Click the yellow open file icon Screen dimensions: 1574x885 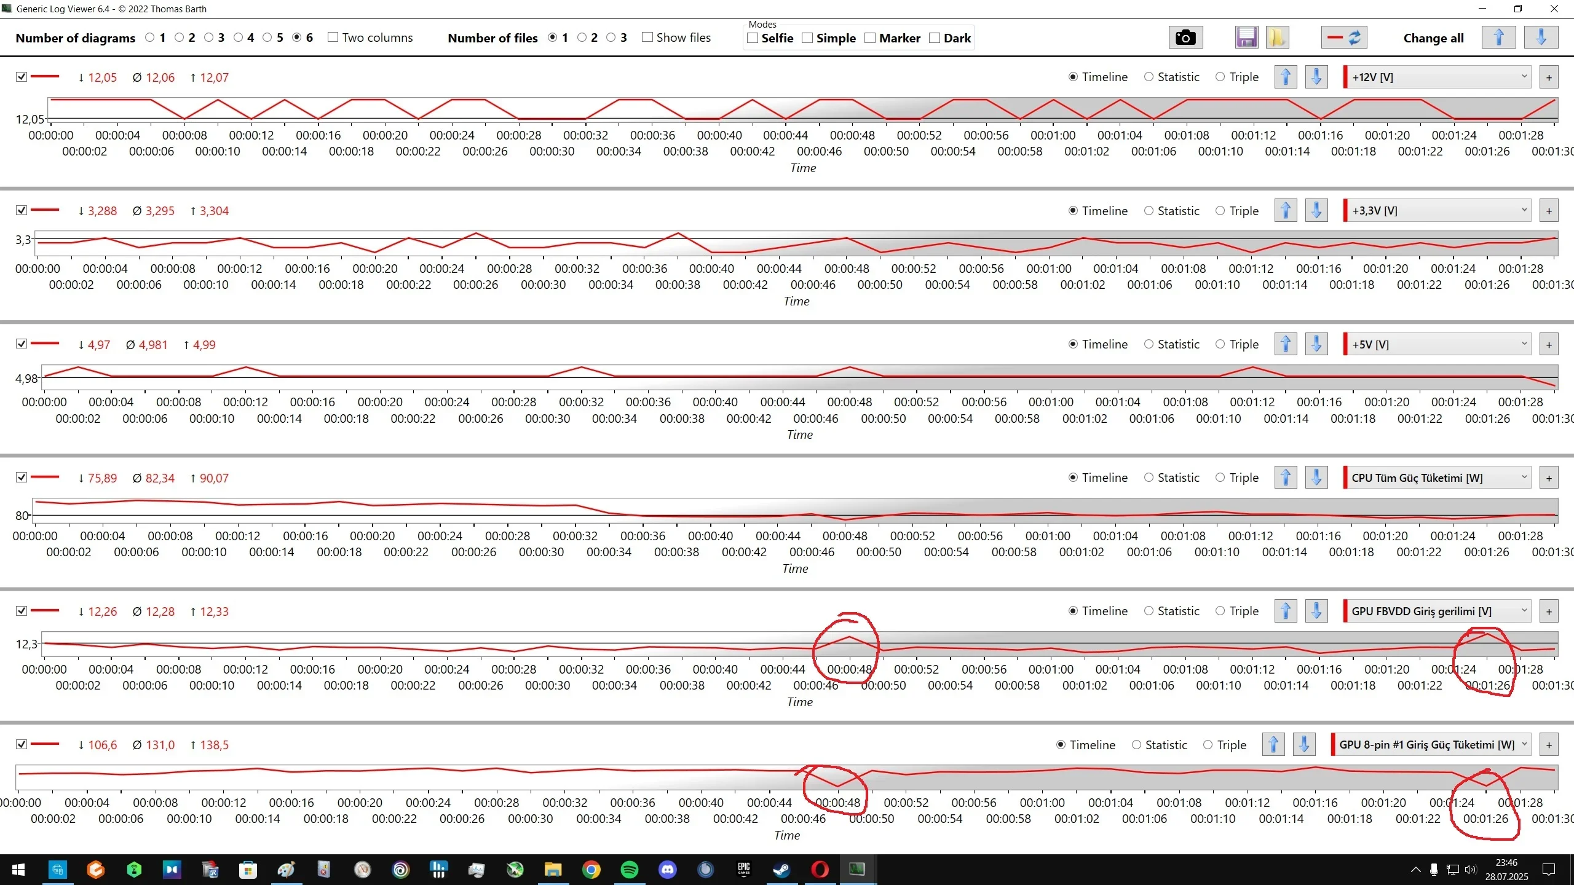click(x=1276, y=37)
